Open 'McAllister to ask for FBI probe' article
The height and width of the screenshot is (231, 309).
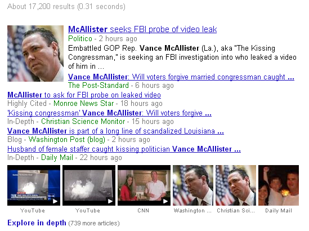point(84,95)
